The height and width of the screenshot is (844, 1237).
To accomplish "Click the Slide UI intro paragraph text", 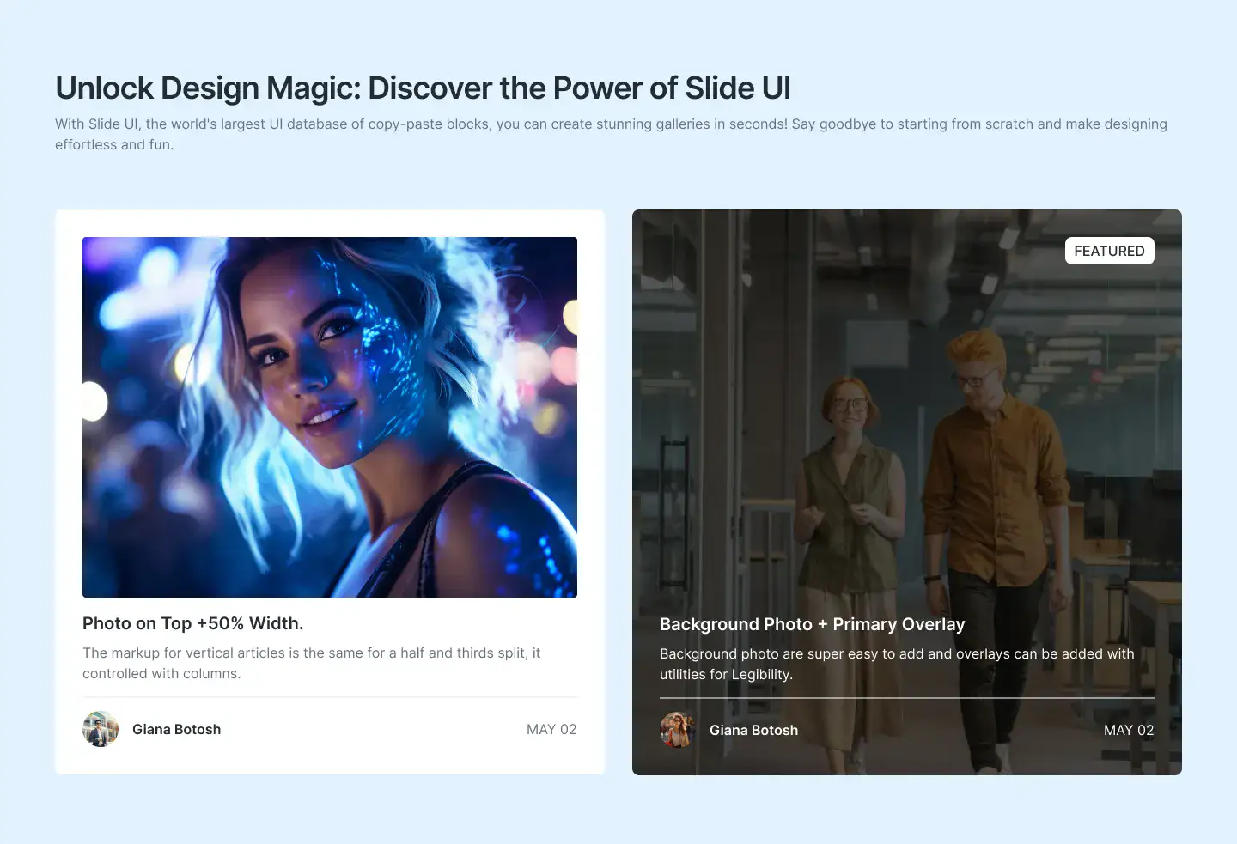I will 611,134.
